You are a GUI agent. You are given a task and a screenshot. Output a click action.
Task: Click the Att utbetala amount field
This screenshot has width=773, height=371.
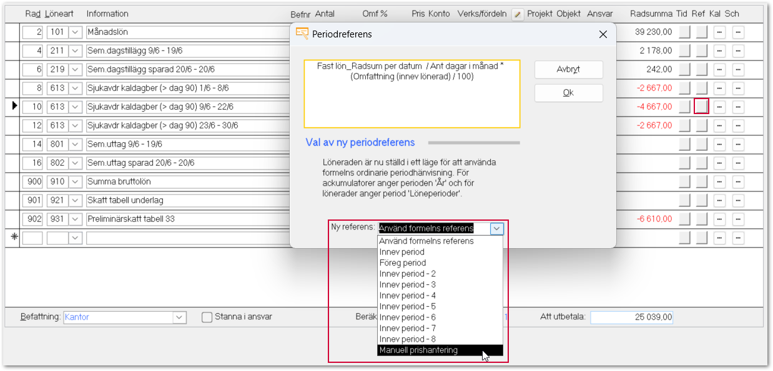(x=632, y=317)
